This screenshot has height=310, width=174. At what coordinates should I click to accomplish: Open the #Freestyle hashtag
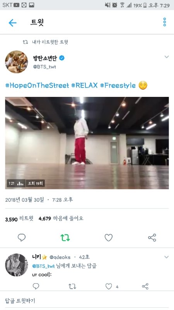118,85
